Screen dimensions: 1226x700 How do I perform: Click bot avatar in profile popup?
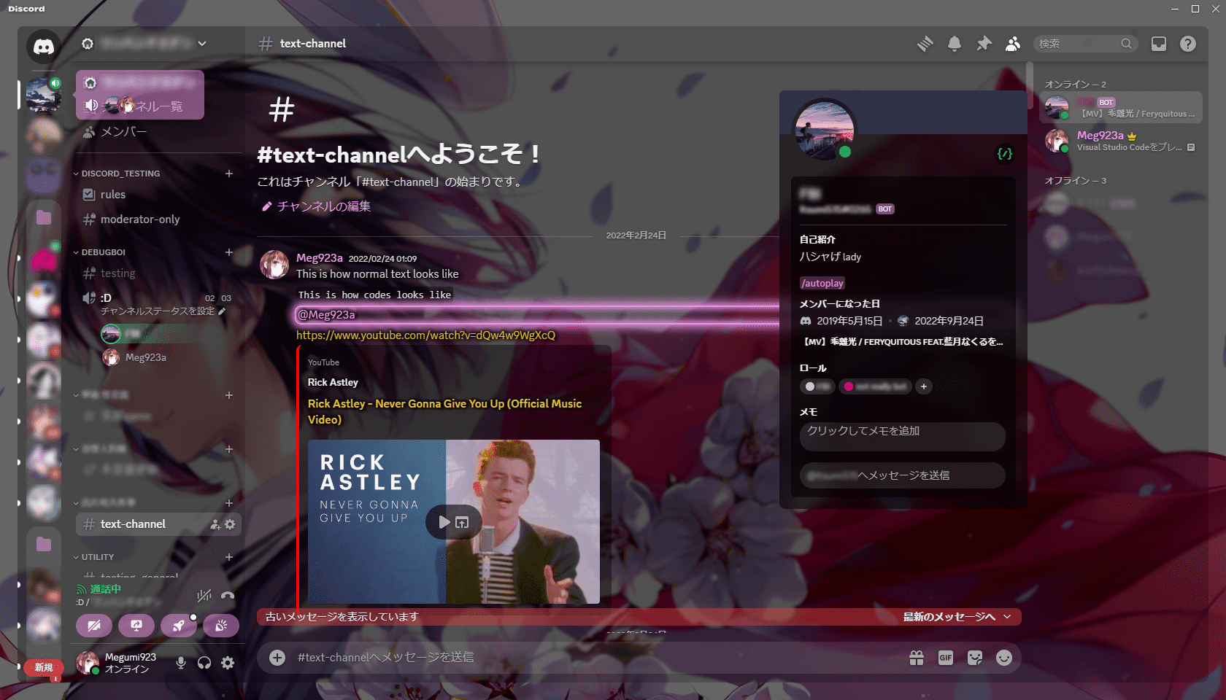pos(825,130)
